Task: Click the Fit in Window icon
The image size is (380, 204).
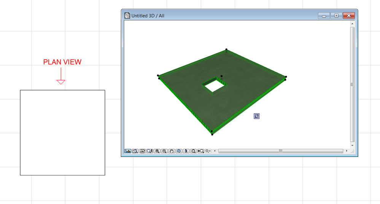Action: 193,151
